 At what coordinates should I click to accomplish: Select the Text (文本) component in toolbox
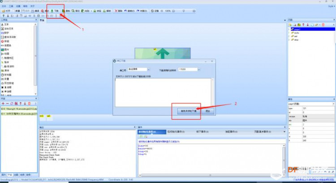point(5,25)
